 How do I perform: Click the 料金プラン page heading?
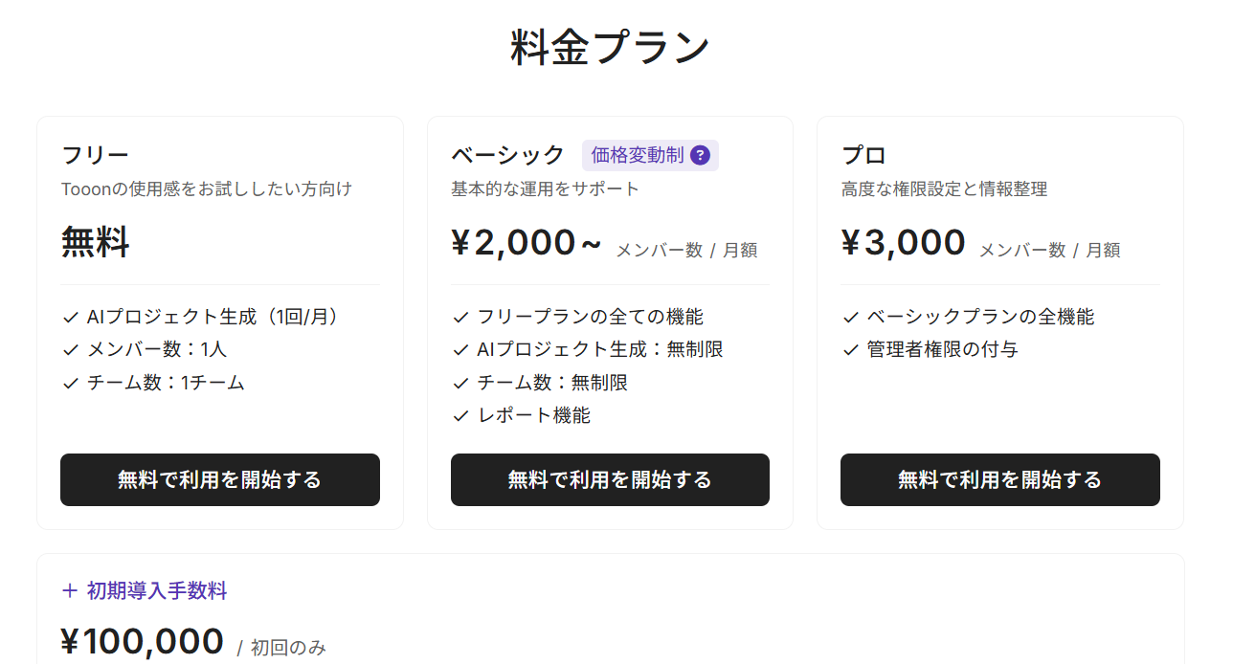(610, 49)
